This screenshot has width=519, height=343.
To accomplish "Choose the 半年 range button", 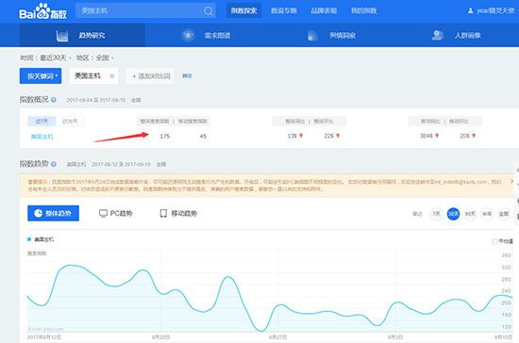I will [x=487, y=214].
